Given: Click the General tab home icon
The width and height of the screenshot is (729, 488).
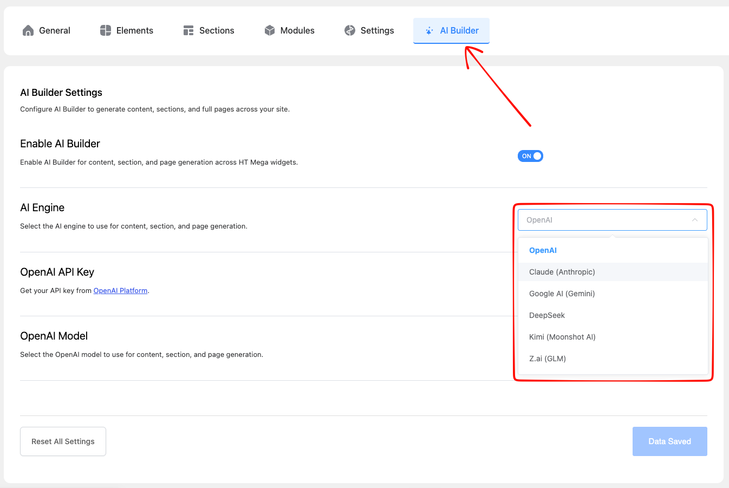Looking at the screenshot, I should pos(28,30).
